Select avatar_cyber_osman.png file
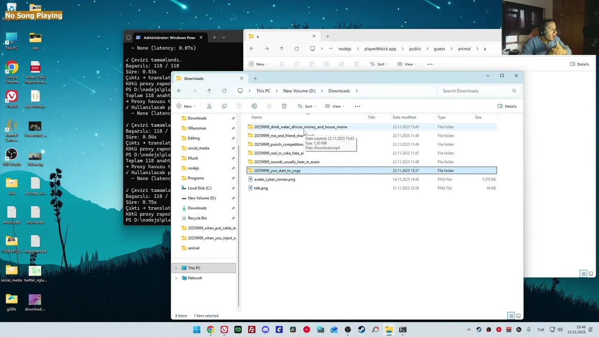The width and height of the screenshot is (599, 337). coord(372,179)
